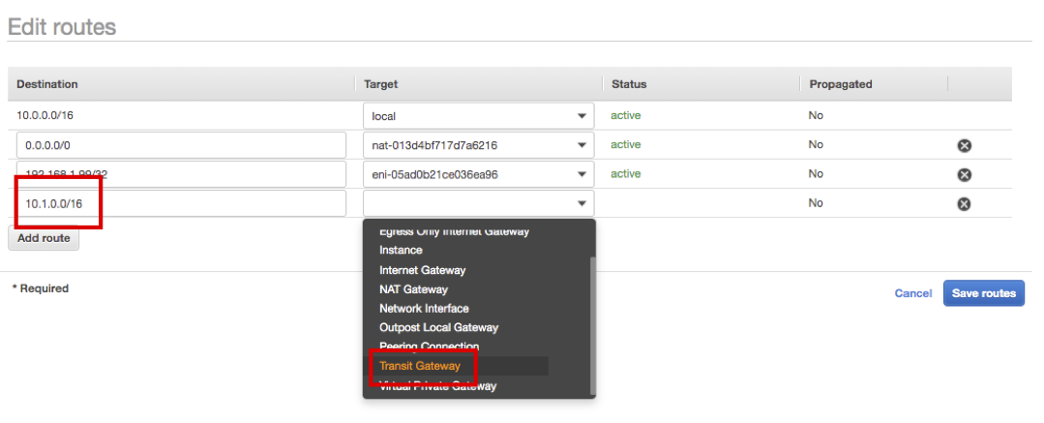The height and width of the screenshot is (423, 1044).
Task: Open target dropdown for local route
Action: (x=582, y=116)
